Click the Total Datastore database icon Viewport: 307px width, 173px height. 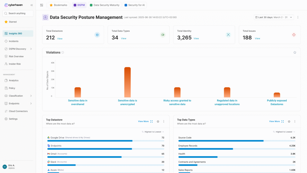[x=97, y=35]
